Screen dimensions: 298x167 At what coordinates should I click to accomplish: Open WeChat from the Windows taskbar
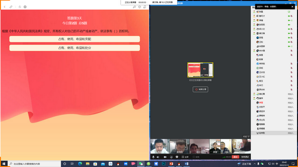point(141,164)
